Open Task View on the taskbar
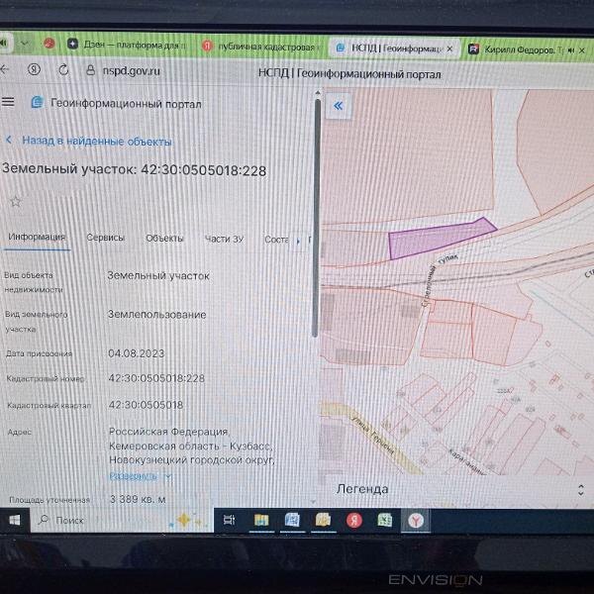This screenshot has width=594, height=594. [x=229, y=520]
